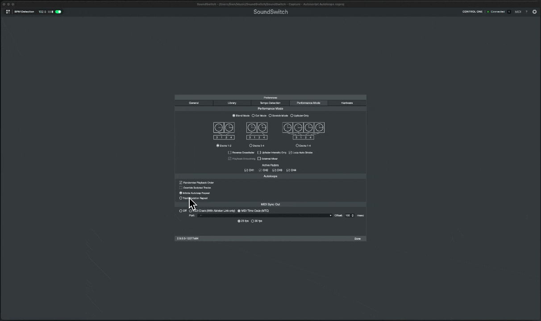Select the Decks 3-4 radio button
Image resolution: width=541 pixels, height=321 pixels.
pos(251,145)
